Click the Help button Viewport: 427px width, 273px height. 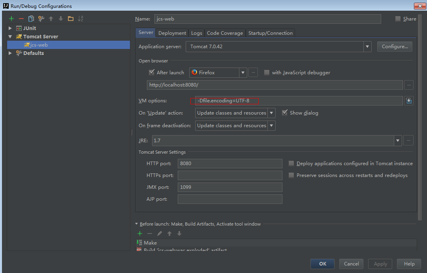(x=409, y=264)
